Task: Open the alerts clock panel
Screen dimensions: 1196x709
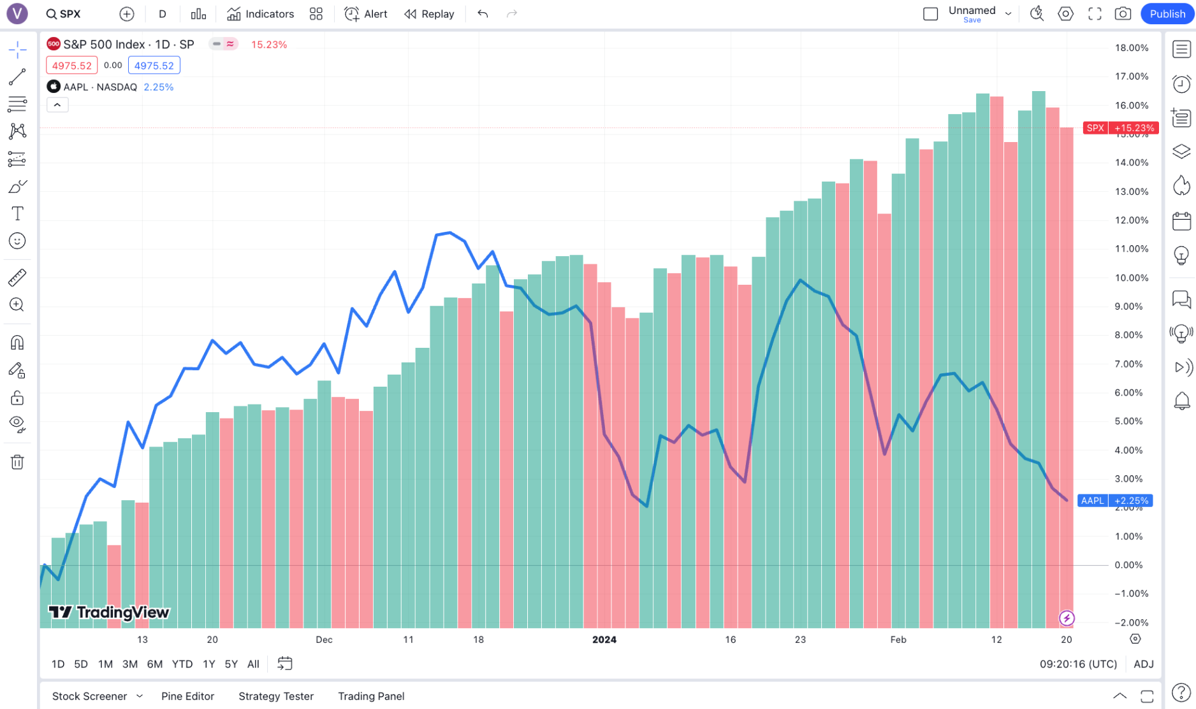Action: [x=1181, y=83]
